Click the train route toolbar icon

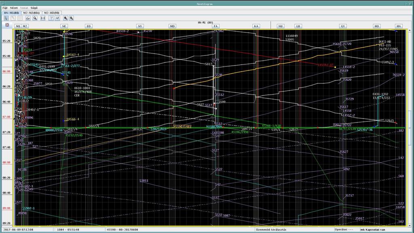[x=57, y=18]
